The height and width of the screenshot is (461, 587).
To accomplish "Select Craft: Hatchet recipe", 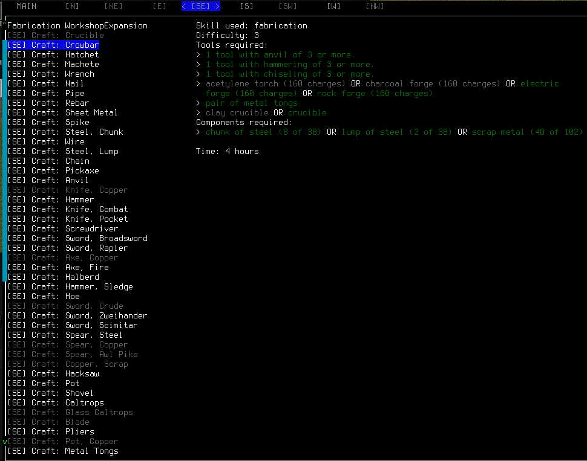I will (53, 54).
